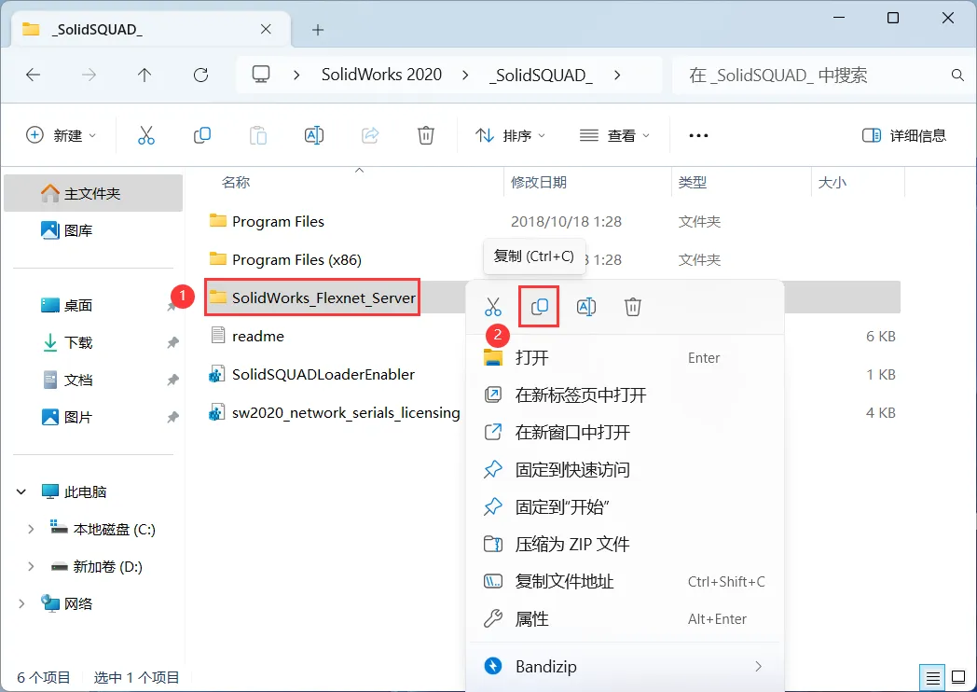The image size is (977, 692).
Task: Expand 本地磁盘 (C:) tree node
Action: pyautogui.click(x=31, y=530)
